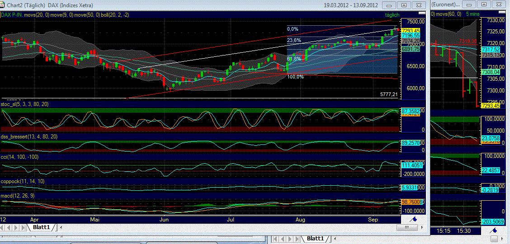Click the 100,0% Fibonacci level label

pyautogui.click(x=295, y=77)
